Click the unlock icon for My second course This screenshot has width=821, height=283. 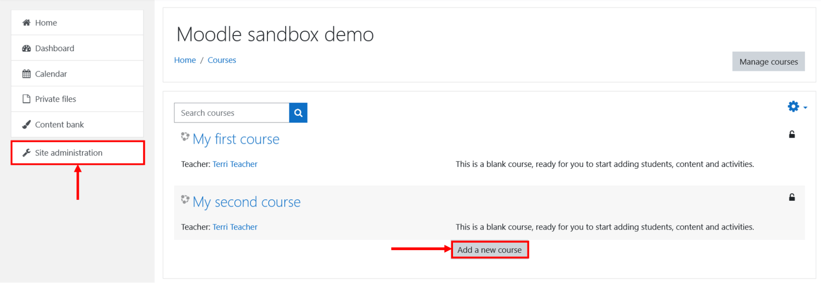click(792, 197)
